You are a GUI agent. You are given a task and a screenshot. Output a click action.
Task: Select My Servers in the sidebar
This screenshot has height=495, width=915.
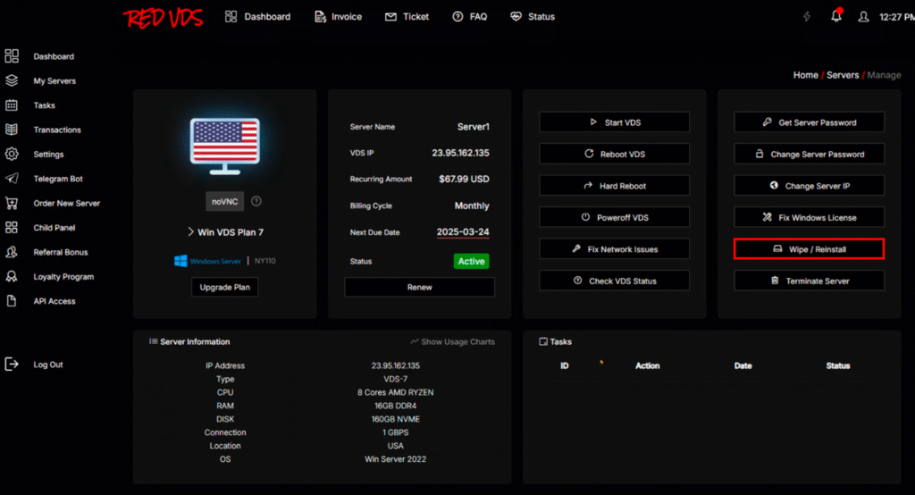(55, 81)
